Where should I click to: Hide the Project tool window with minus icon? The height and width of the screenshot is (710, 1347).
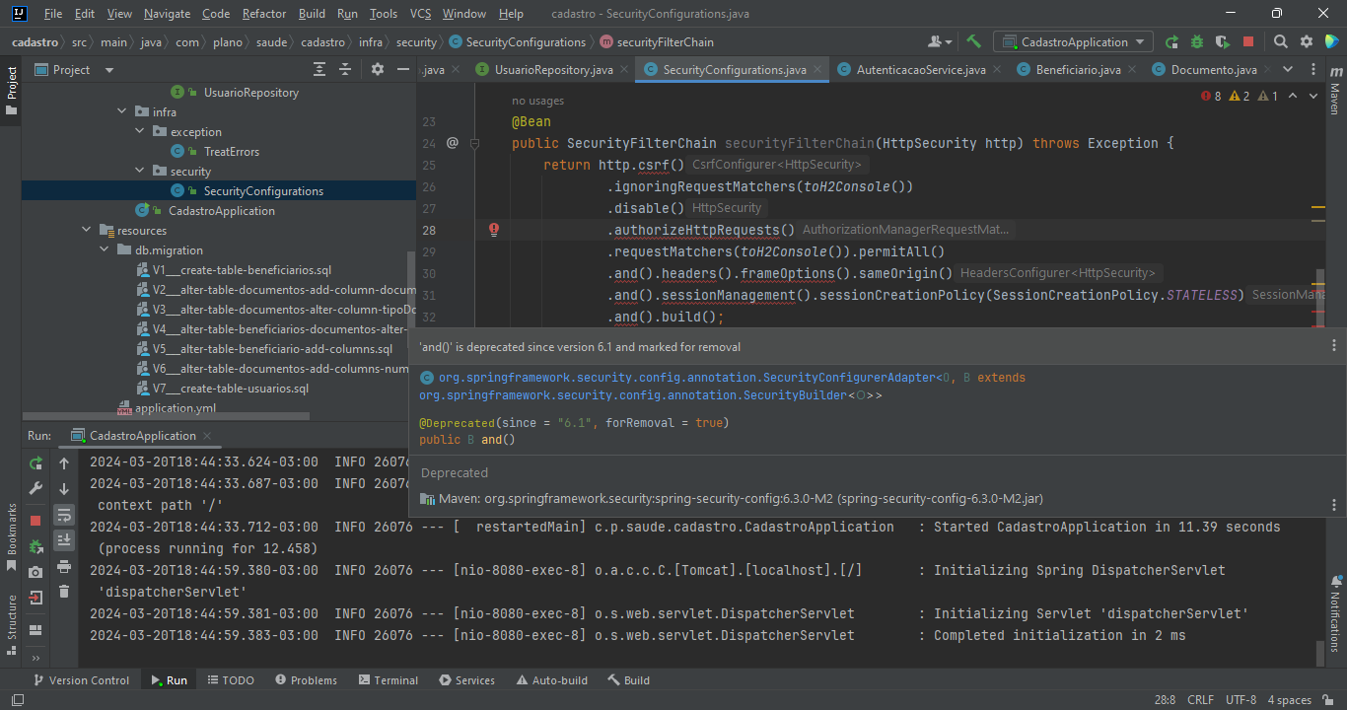coord(402,69)
